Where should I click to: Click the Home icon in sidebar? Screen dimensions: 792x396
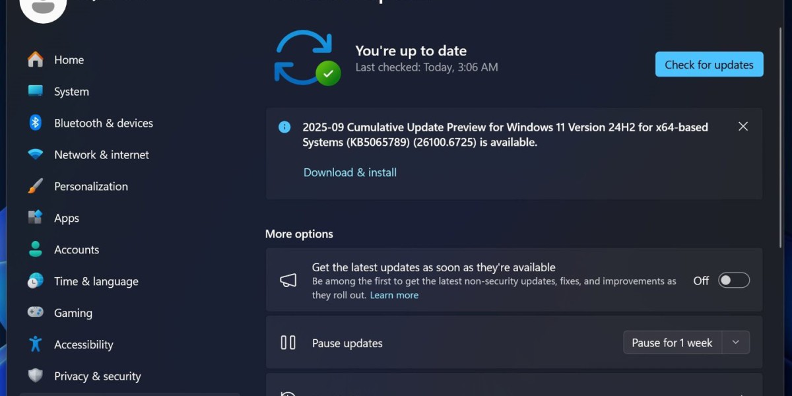[x=36, y=60]
